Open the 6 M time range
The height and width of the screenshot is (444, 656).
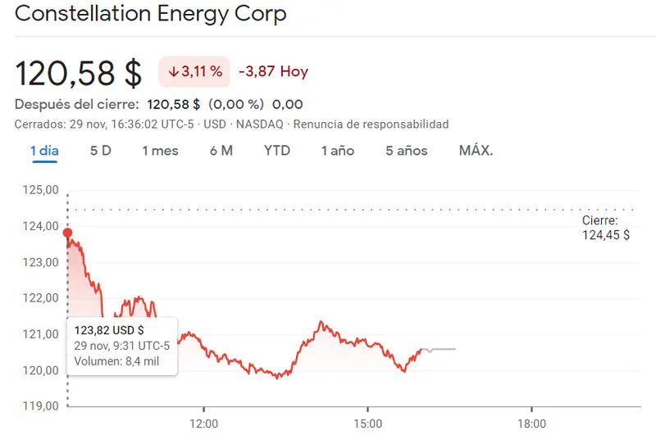tap(221, 151)
